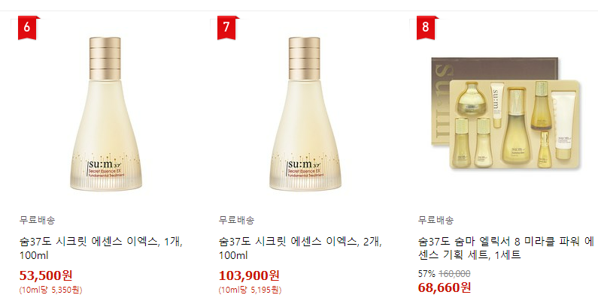Click the 68,660원 discounted price
The image size is (598, 301).
445,287
